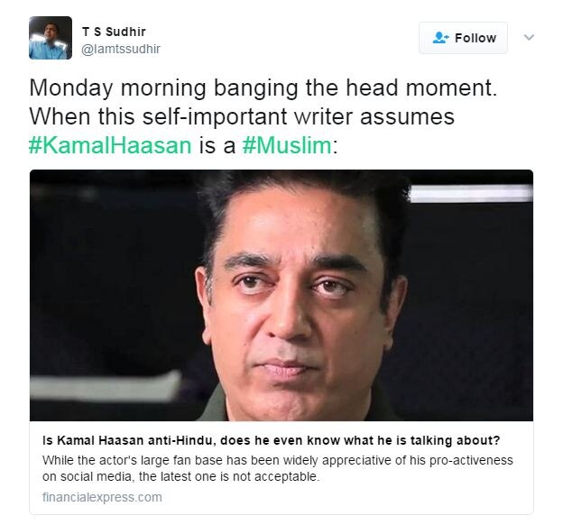Screen dimensions: 563x525
Task: Open T S Sudhir's profile avatar
Action: [51, 38]
